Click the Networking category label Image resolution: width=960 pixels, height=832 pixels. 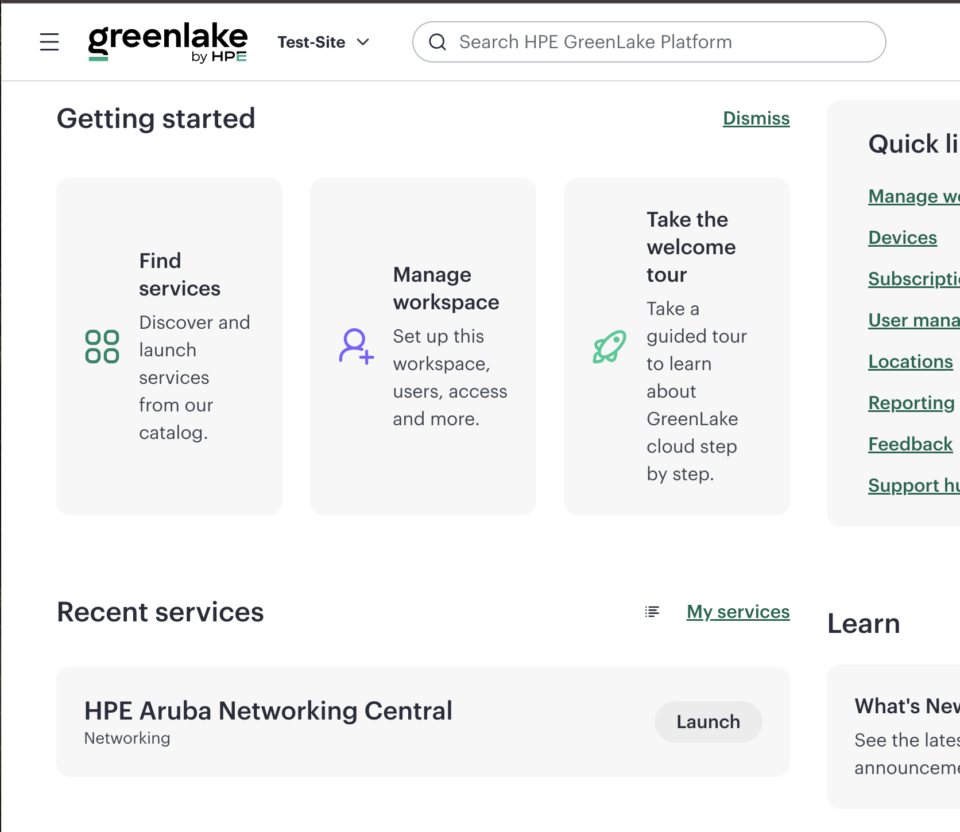127,738
